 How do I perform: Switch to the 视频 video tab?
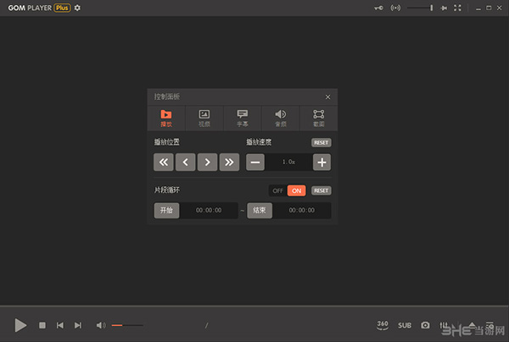204,119
